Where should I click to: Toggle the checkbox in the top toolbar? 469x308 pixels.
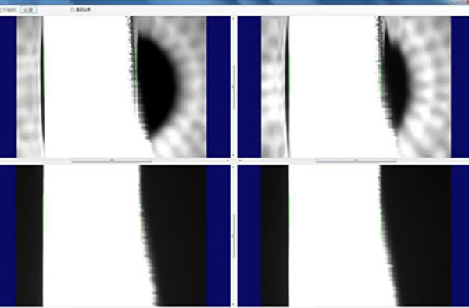pyautogui.click(x=72, y=9)
